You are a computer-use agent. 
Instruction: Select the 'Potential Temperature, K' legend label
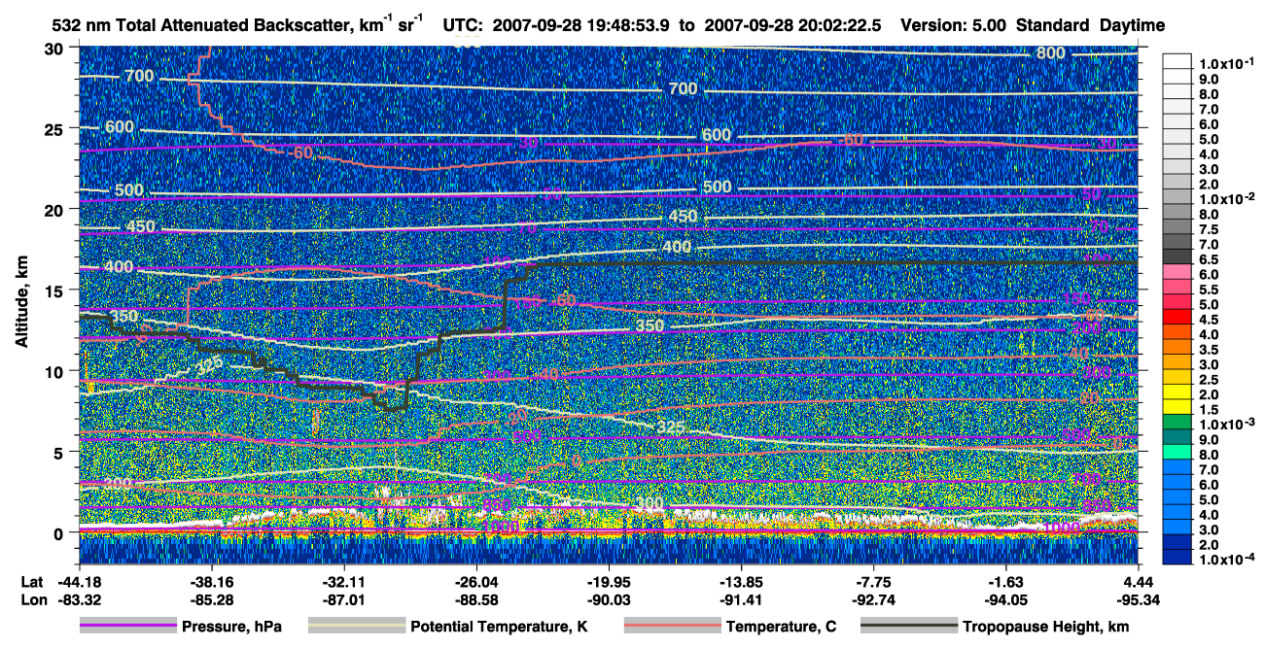(499, 628)
